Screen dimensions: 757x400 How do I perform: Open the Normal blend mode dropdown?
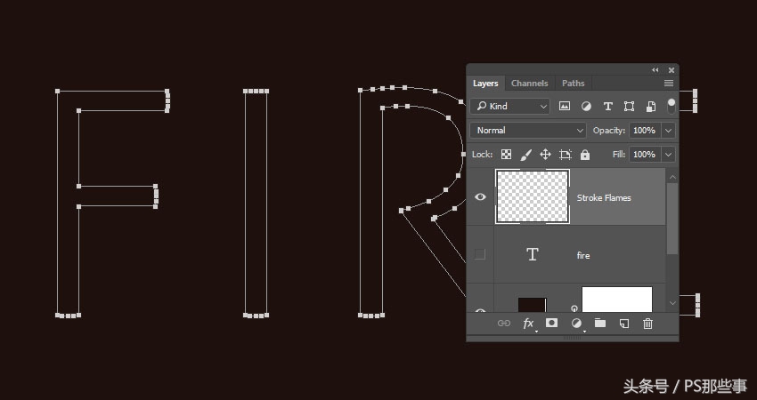(x=528, y=131)
